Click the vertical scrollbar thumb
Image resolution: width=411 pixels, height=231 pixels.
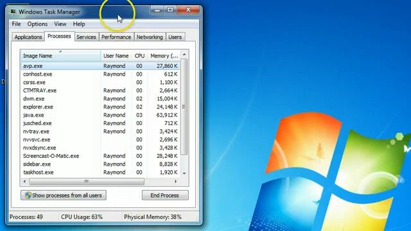[x=184, y=107]
